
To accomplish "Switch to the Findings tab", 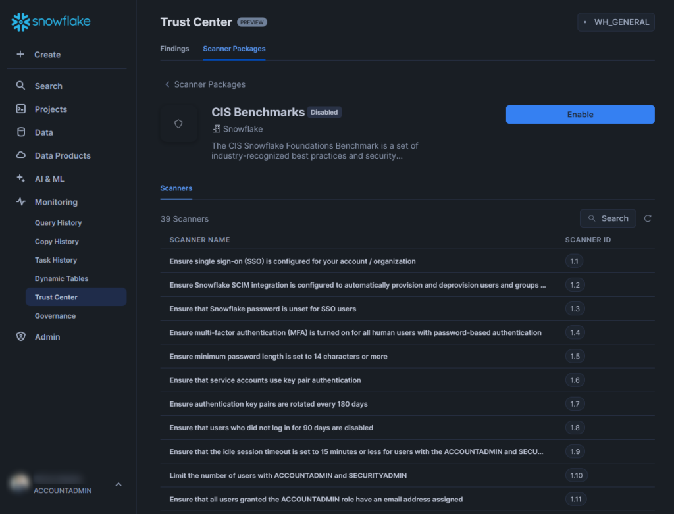I will click(x=174, y=48).
